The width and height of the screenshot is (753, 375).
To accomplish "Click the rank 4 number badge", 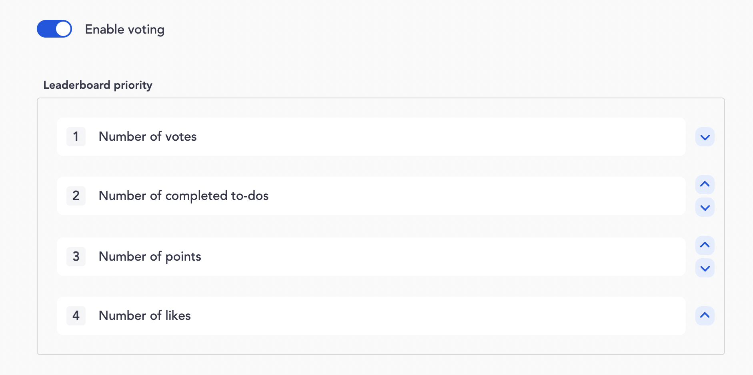I will tap(76, 316).
